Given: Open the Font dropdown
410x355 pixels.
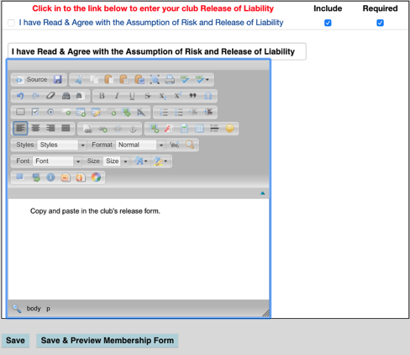Looking at the screenshot, I should pyautogui.click(x=57, y=162).
